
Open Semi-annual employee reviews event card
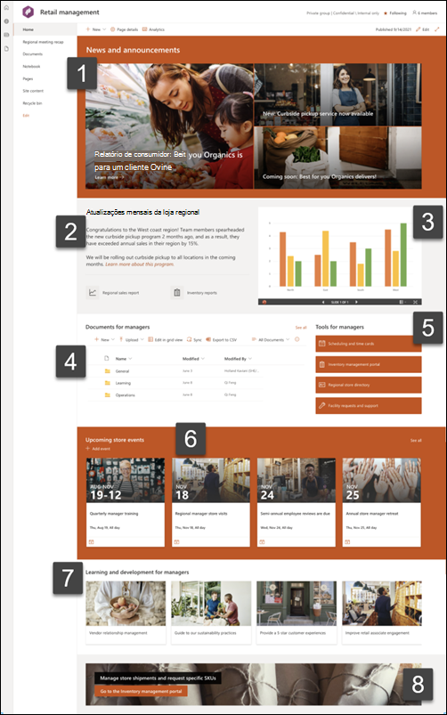[297, 502]
